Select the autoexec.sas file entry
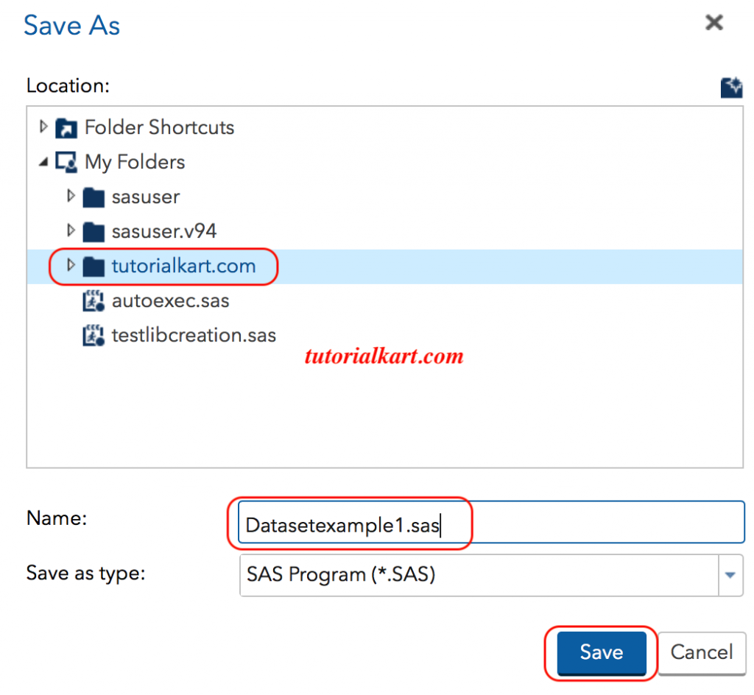The width and height of the screenshot is (754, 695). [x=170, y=300]
